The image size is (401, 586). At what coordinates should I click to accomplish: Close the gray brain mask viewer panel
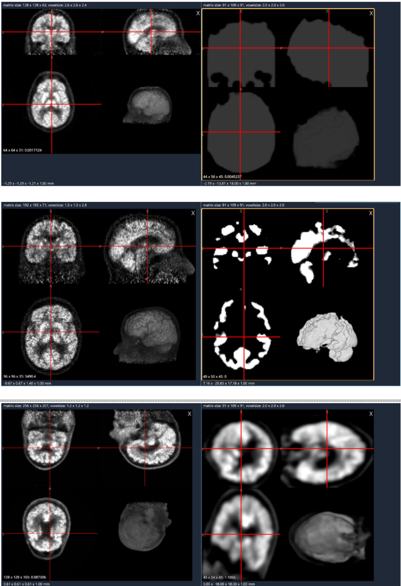(371, 13)
